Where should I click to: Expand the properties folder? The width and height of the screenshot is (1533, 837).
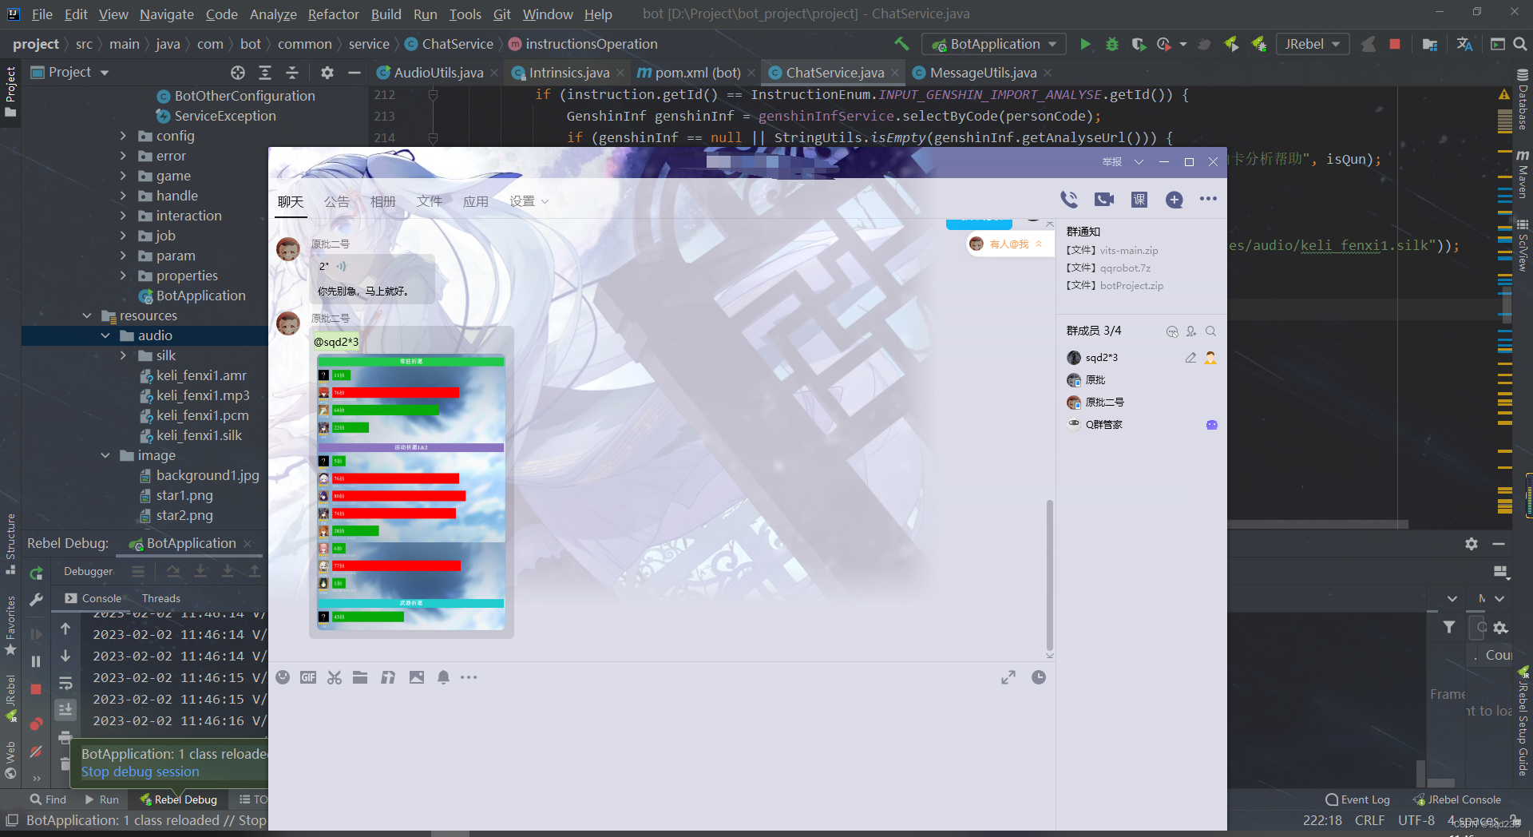click(123, 276)
